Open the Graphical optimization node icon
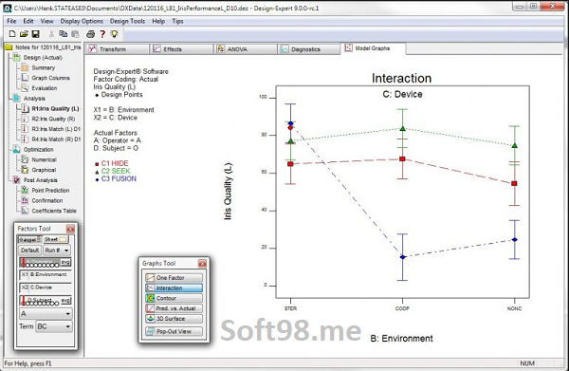This screenshot has width=569, height=371. (x=25, y=170)
